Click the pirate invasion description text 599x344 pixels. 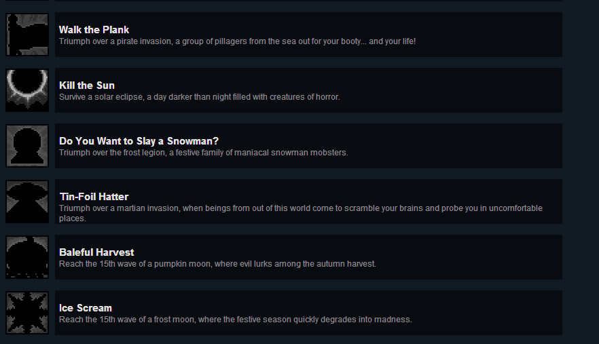(x=237, y=41)
